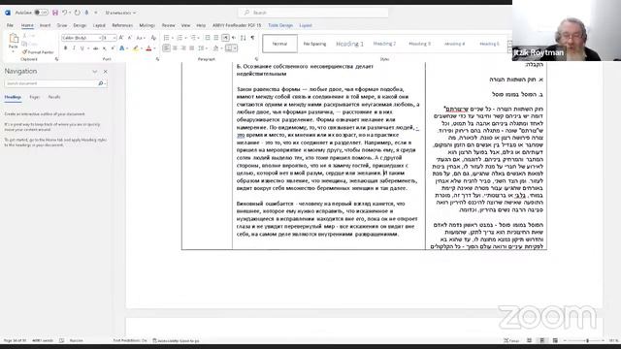Open the font name dropdown
621x349 pixels.
pos(100,38)
